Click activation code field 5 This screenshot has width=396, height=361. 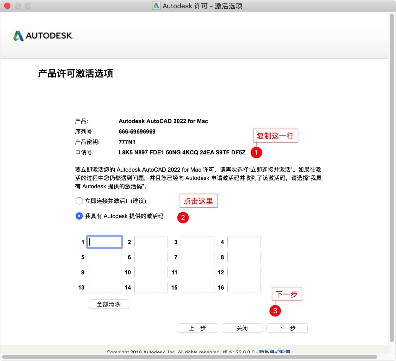click(x=105, y=257)
